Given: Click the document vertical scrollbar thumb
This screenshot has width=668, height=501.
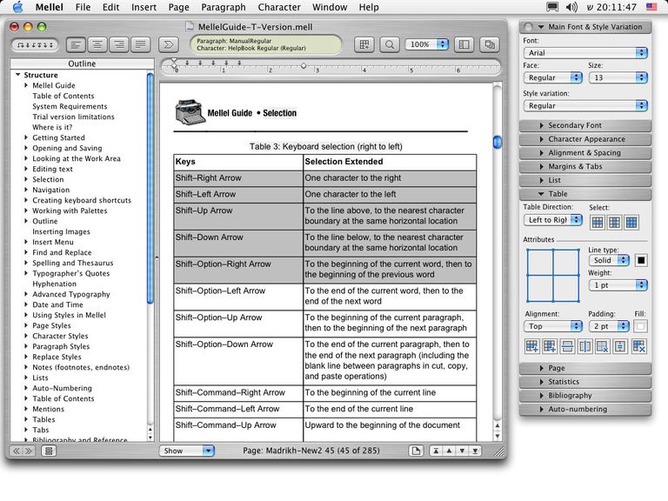Looking at the screenshot, I should (498, 142).
